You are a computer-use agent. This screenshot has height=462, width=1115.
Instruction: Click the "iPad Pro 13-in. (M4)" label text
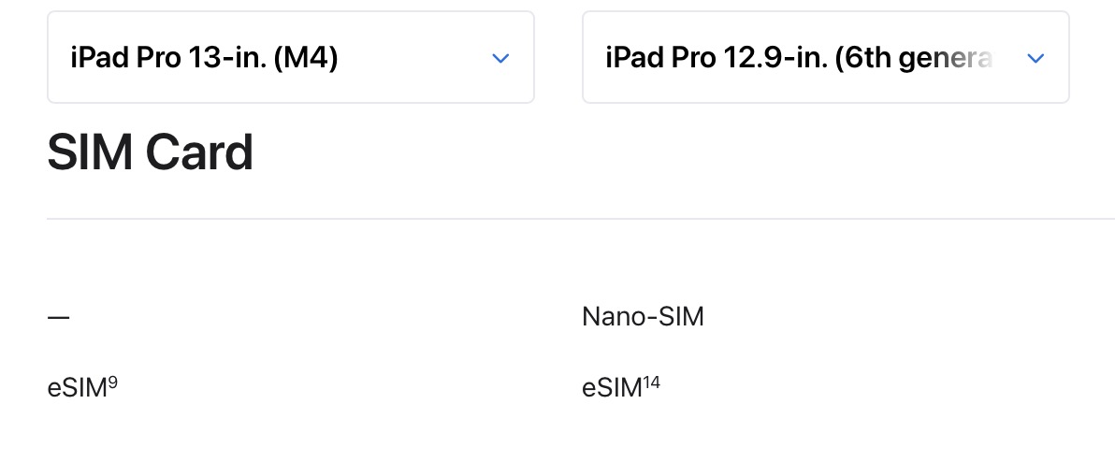tap(204, 58)
